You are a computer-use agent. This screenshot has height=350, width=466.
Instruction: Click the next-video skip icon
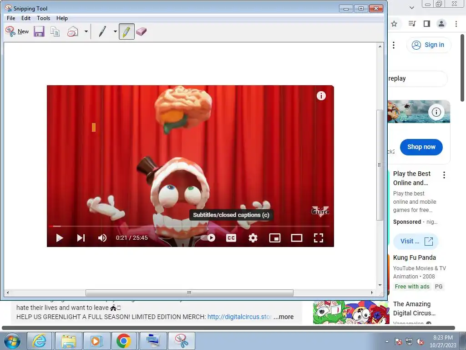tap(81, 238)
